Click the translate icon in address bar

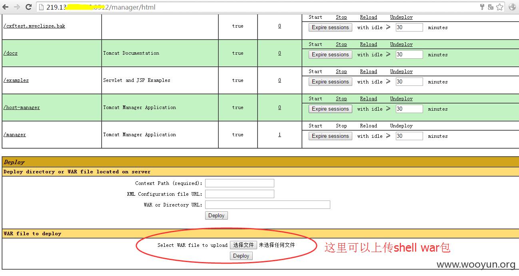[491, 7]
